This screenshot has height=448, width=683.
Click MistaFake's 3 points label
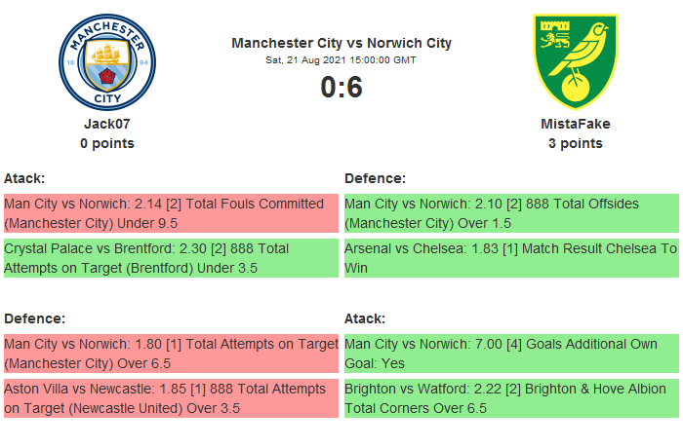click(575, 143)
